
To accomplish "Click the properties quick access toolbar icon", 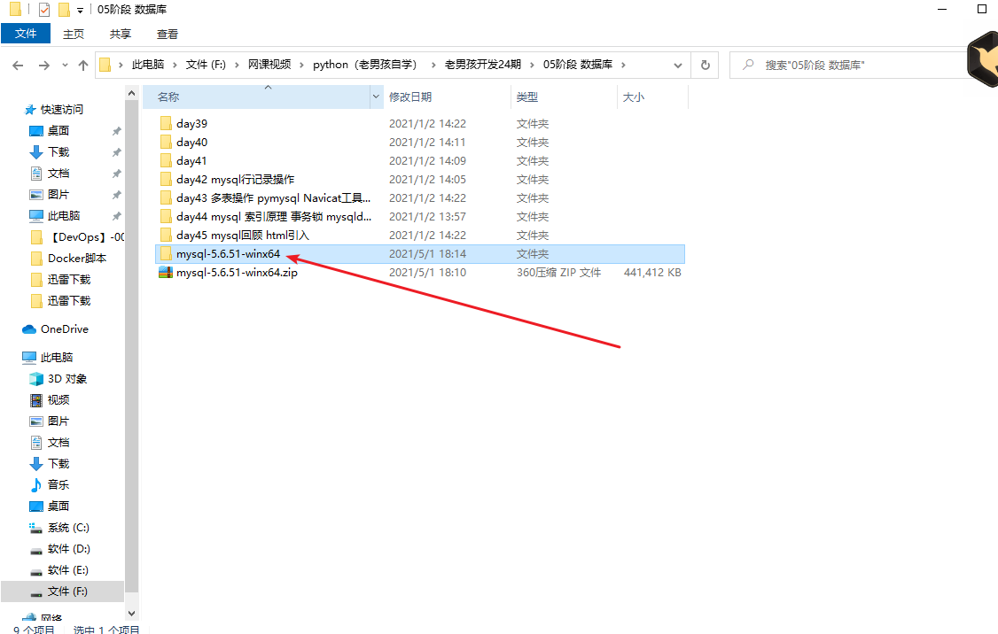I will coord(44,10).
